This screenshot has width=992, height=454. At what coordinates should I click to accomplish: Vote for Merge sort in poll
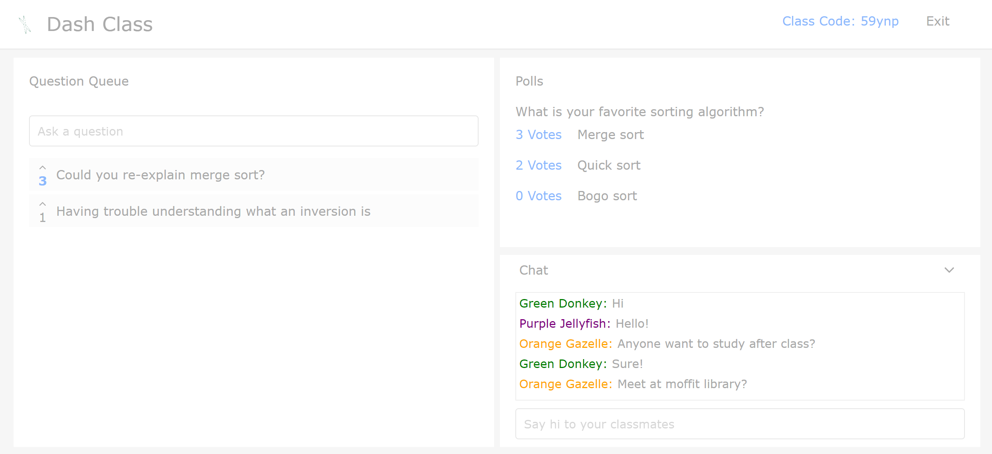coord(538,135)
